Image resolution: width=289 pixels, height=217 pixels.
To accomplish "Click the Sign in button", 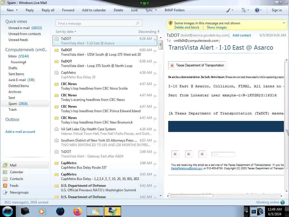I will pyautogui.click(x=277, y=10).
